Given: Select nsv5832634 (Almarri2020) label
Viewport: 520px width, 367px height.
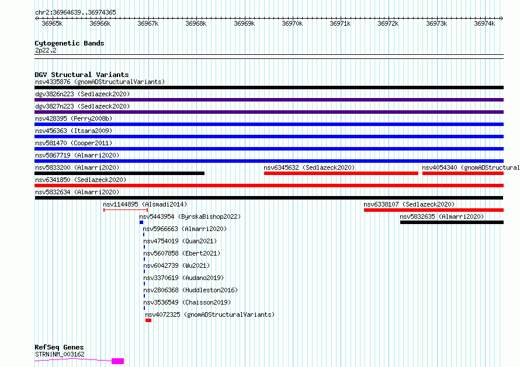Looking at the screenshot, I should [x=77, y=192].
